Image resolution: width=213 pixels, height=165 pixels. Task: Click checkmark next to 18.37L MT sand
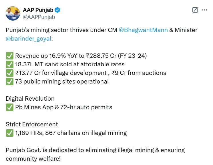click(x=9, y=64)
